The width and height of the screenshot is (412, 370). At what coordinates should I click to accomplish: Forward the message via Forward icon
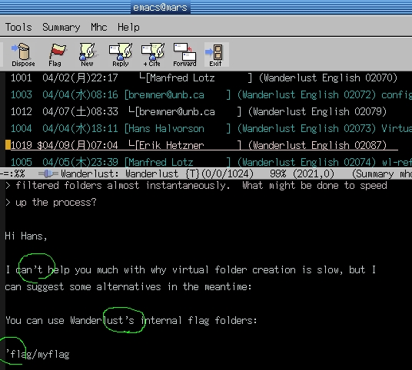coord(184,55)
